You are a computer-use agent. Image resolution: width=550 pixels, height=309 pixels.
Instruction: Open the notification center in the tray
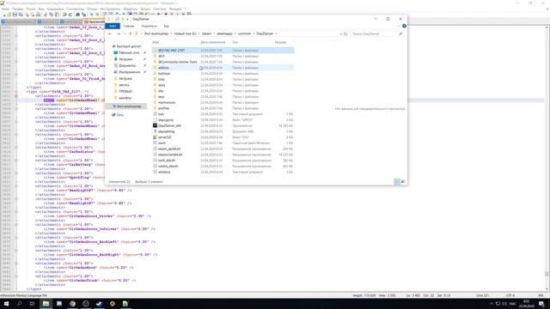(542, 303)
